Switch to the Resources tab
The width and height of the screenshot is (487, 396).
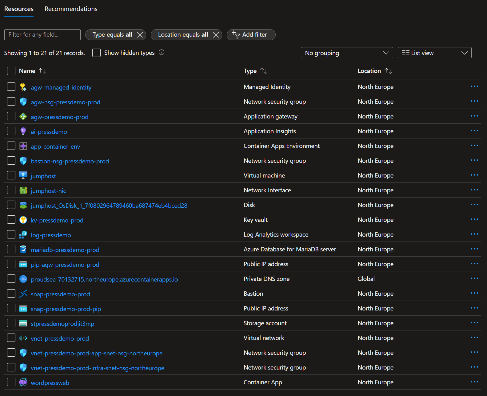pyautogui.click(x=19, y=9)
